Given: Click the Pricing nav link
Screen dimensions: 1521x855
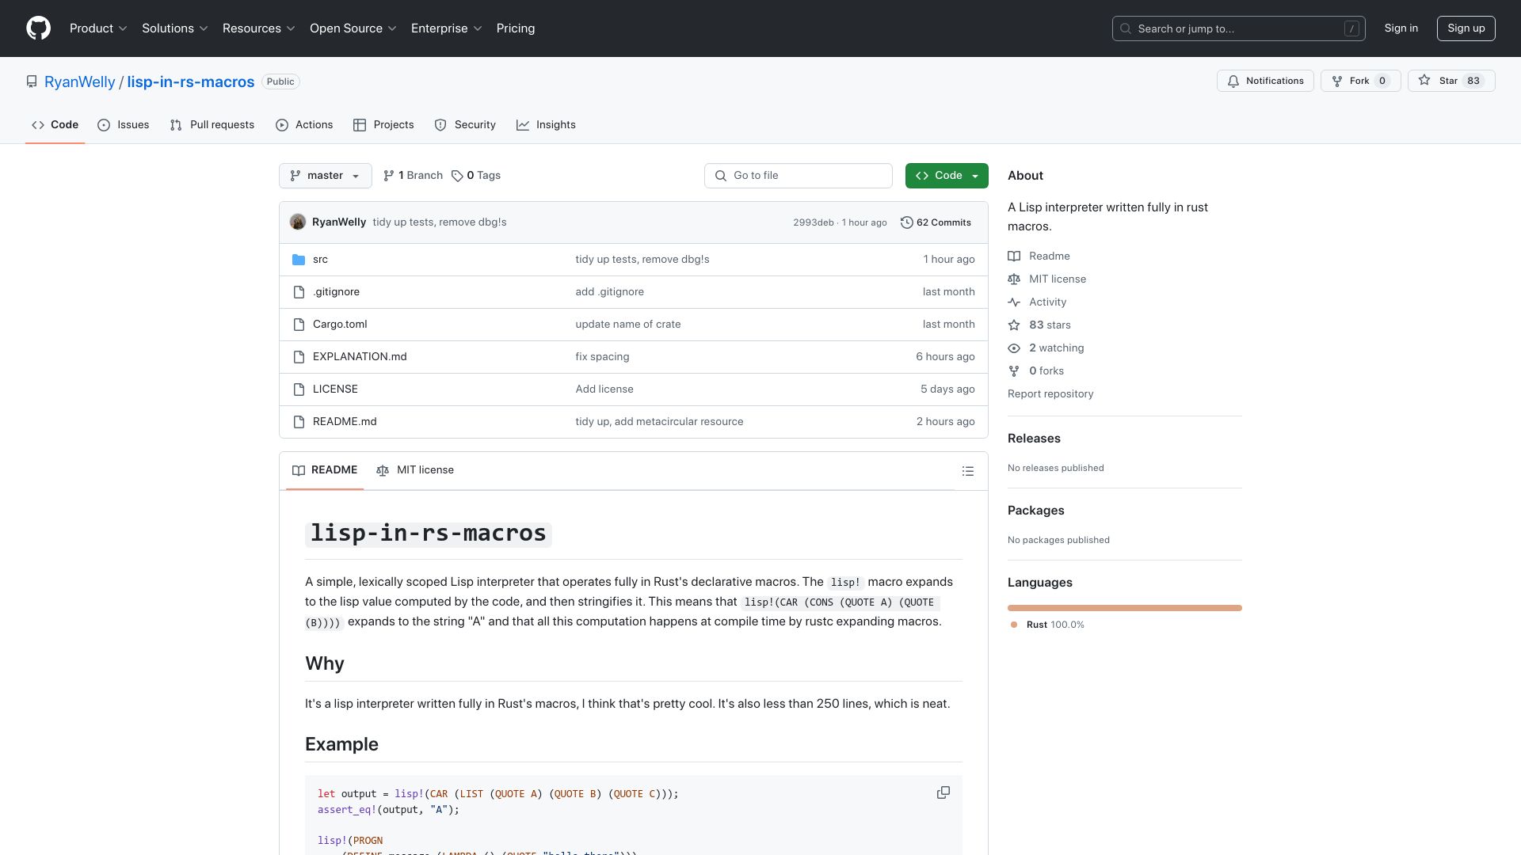Looking at the screenshot, I should (516, 28).
